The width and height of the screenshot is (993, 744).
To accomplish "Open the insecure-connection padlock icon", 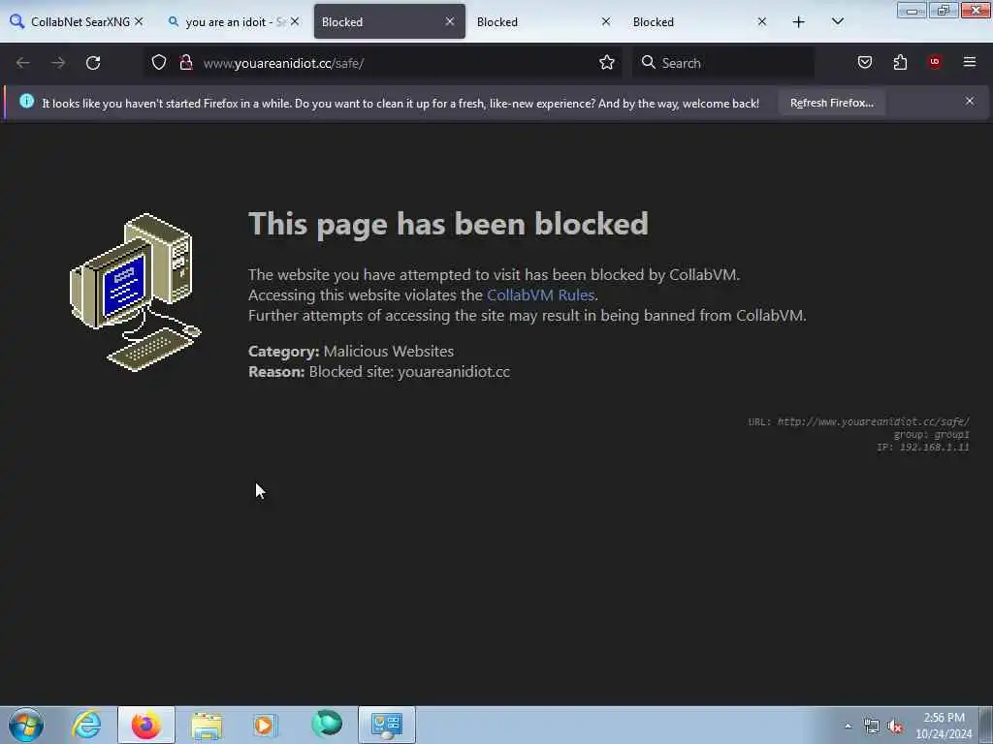I will (185, 62).
